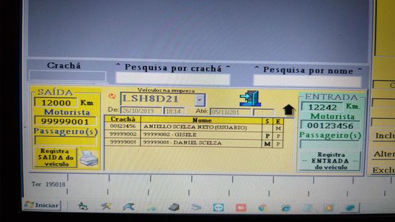
Task: Click the S column header
Action: [267, 121]
